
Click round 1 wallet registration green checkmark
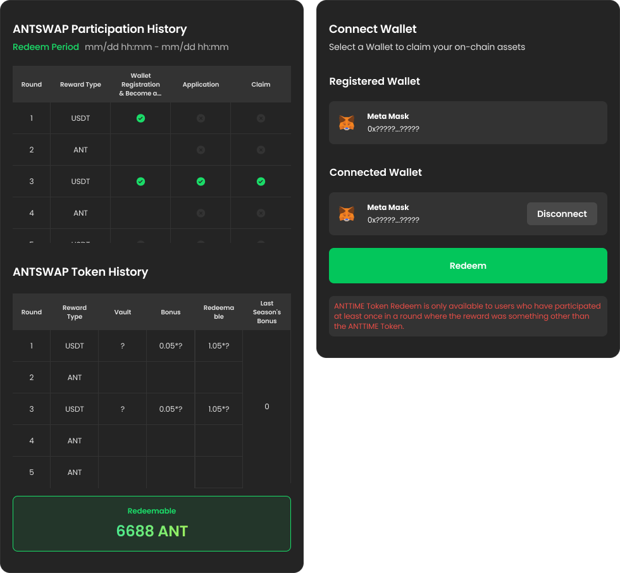[x=140, y=118]
